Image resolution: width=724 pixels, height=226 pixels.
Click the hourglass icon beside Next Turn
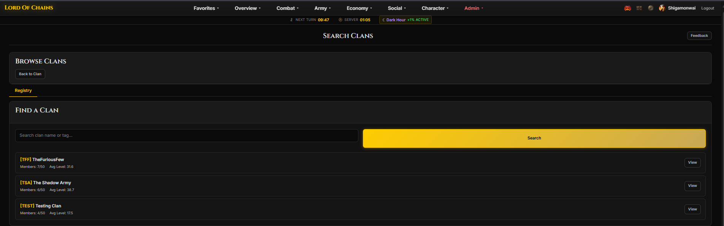[292, 20]
